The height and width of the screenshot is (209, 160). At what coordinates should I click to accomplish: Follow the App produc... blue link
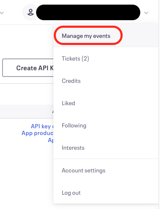37,133
